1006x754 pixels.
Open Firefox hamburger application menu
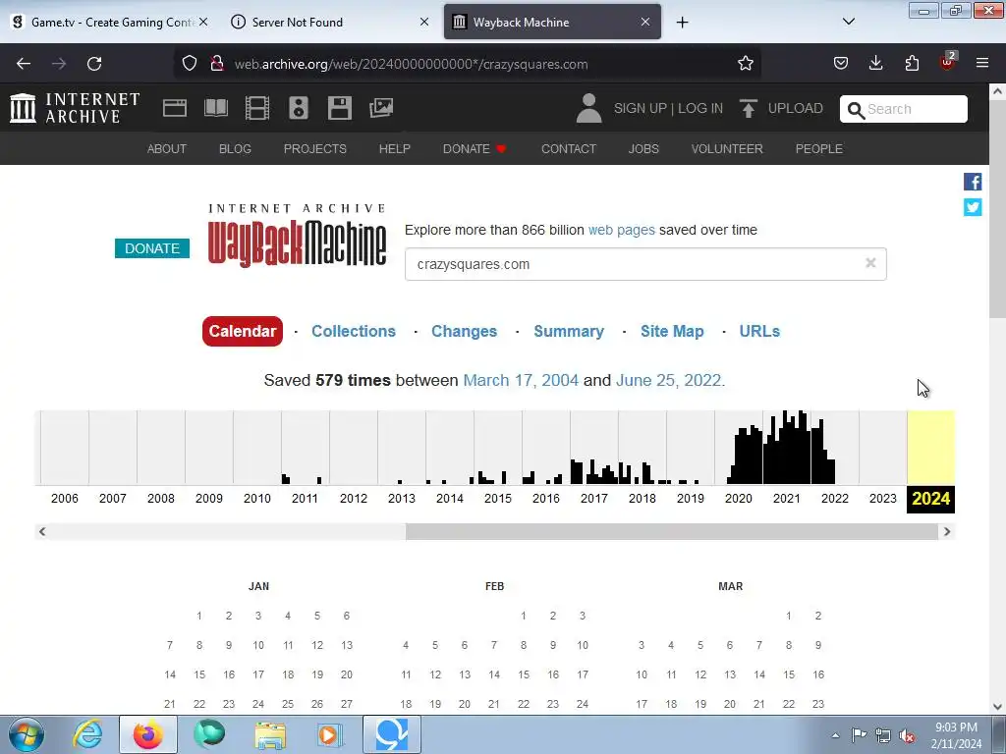point(982,63)
